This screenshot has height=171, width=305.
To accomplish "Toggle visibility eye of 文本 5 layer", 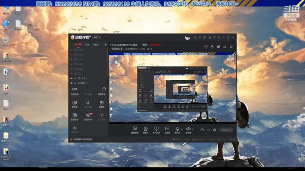I will click(x=71, y=60).
